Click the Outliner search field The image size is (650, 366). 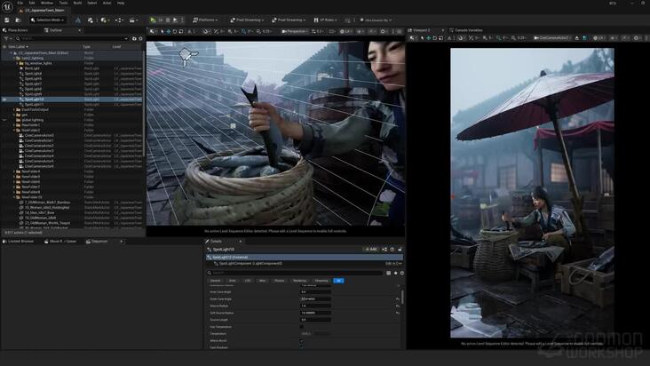pos(73,38)
